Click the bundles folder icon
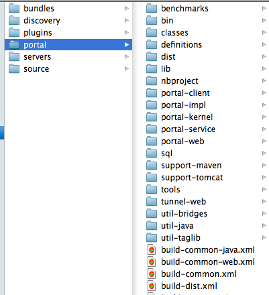Image resolution: width=269 pixels, height=295 pixels. point(14,9)
